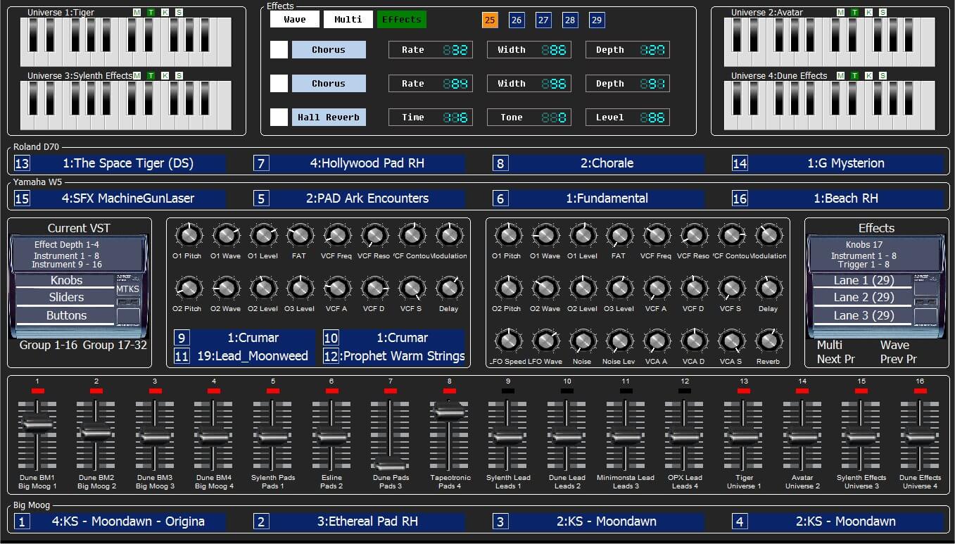Screen dimensions: 955x544
Task: Open the 2:PAD Ark Encounters preset selector
Action: pyautogui.click(x=367, y=198)
